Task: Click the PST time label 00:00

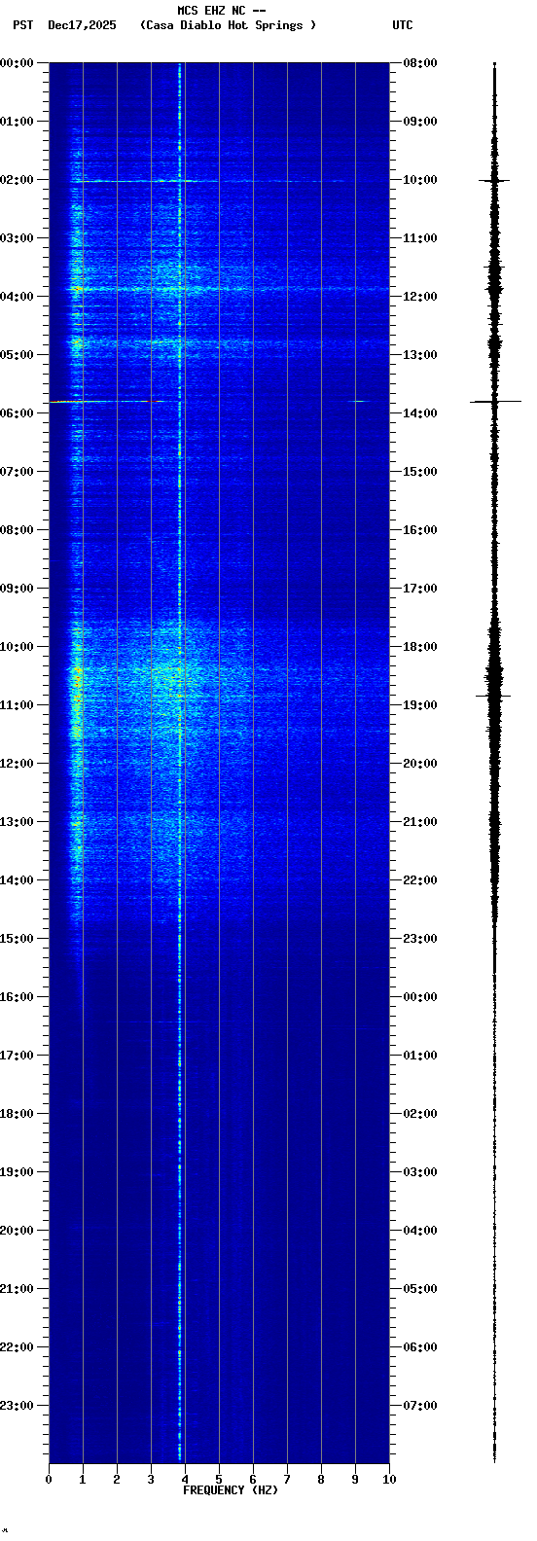Action: pos(18,63)
